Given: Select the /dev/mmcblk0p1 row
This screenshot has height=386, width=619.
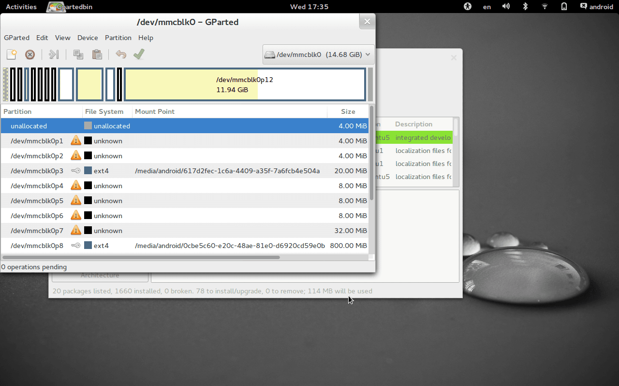Looking at the screenshot, I should pos(185,141).
